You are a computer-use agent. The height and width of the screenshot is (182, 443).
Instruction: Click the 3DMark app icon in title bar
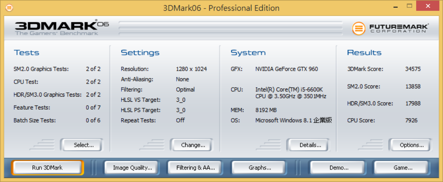tap(9, 8)
